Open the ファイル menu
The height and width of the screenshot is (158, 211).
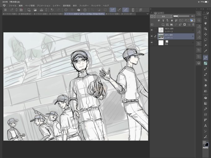pyautogui.click(x=12, y=6)
